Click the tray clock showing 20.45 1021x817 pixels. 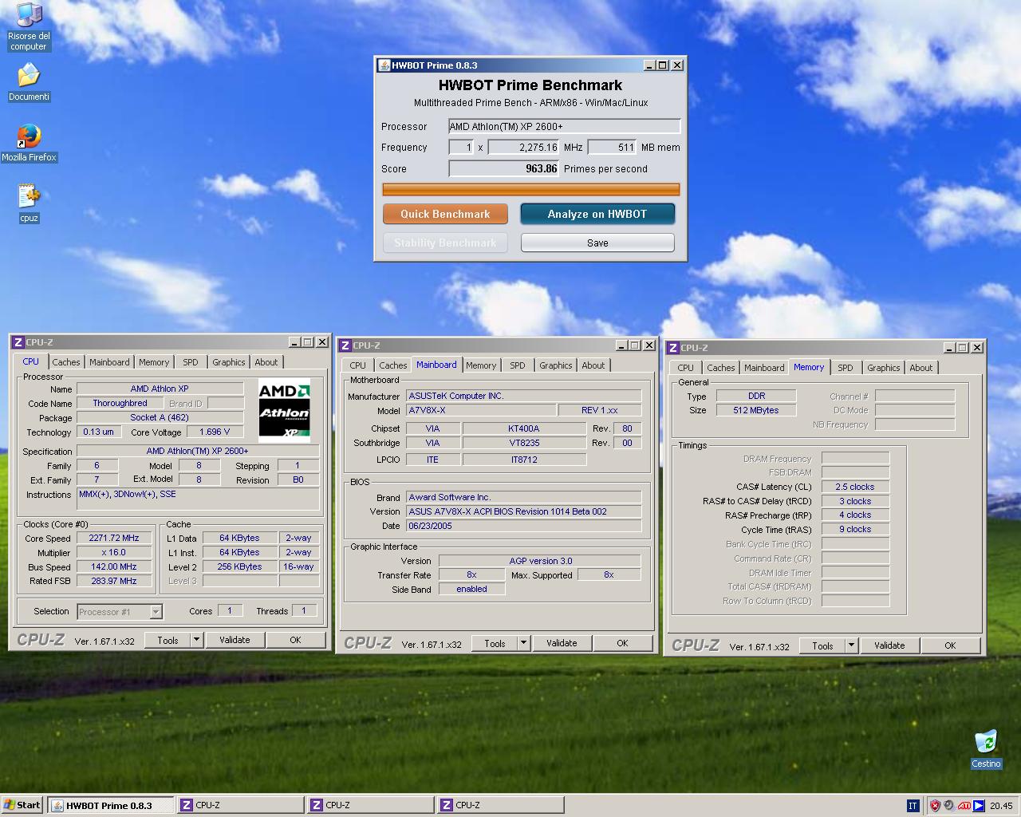1001,806
